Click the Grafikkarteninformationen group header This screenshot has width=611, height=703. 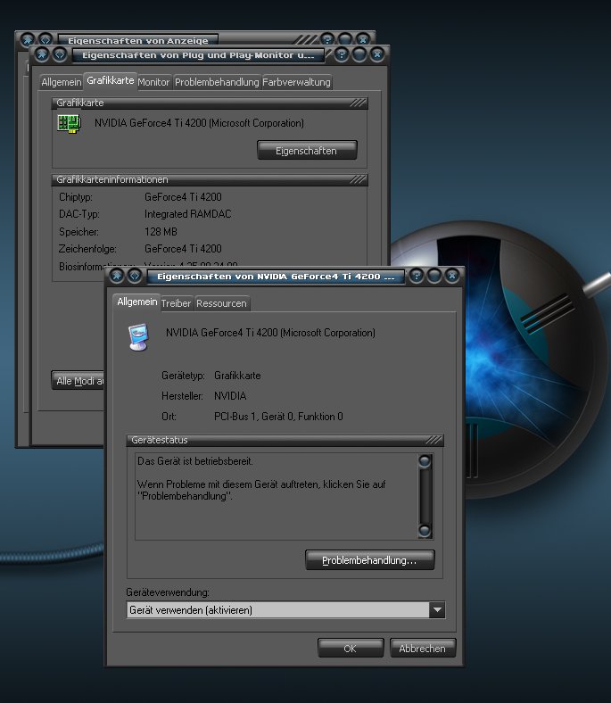(x=210, y=179)
